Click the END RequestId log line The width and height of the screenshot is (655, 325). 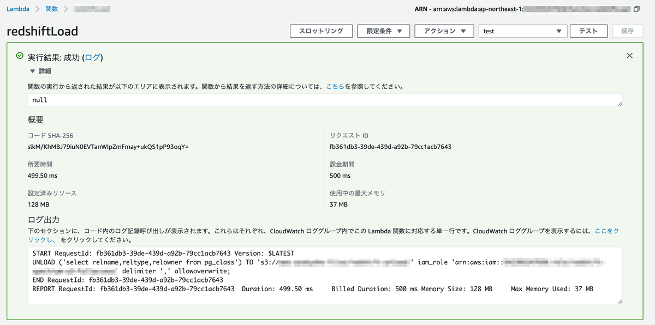point(128,280)
